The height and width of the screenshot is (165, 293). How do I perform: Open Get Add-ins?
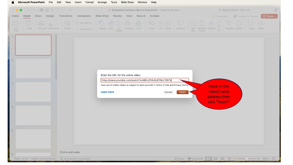(x=84, y=23)
